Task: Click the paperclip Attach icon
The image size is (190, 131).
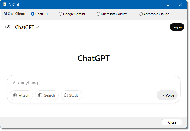Action: click(15, 95)
